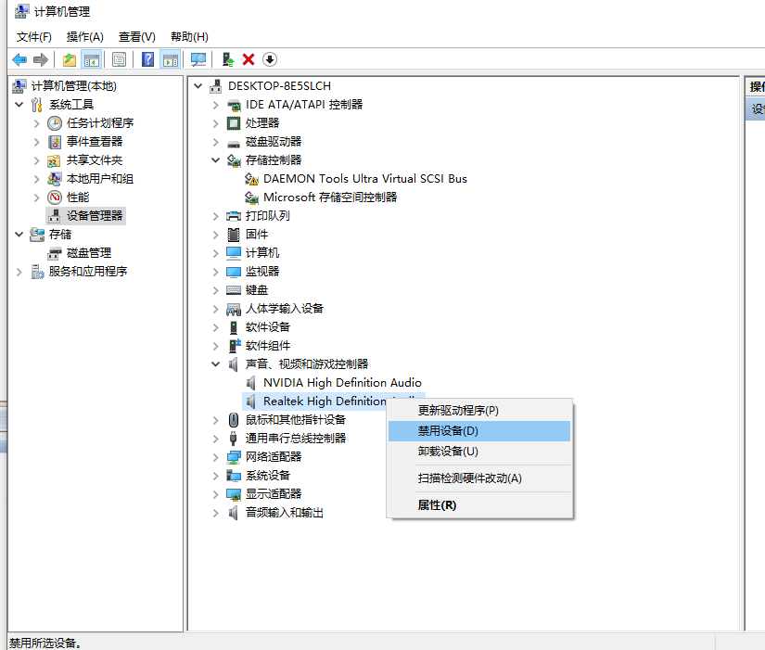
Task: Select 事件查看器 in left tree
Action: point(95,142)
